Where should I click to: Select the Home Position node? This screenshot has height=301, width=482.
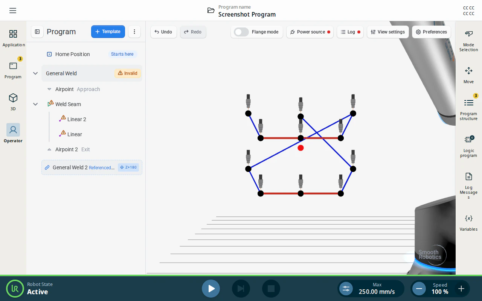pos(92,54)
